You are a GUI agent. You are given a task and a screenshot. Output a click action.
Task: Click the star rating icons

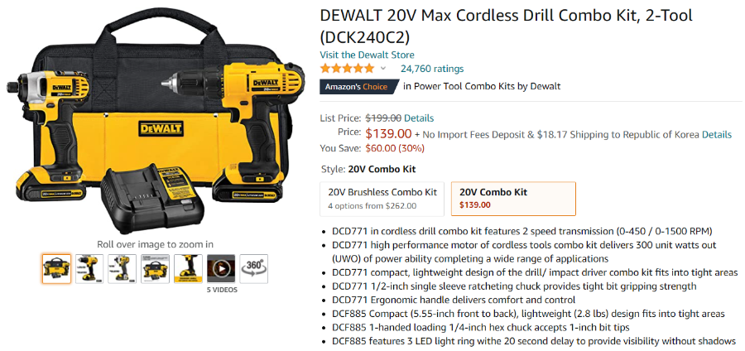[348, 69]
